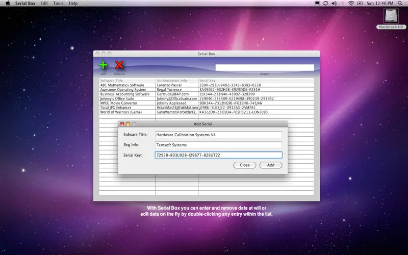The height and width of the screenshot is (255, 408).
Task: Select the Total JPG Enhancer row
Action: pos(207,108)
